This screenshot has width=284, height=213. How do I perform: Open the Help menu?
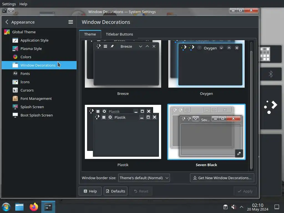click(23, 4)
